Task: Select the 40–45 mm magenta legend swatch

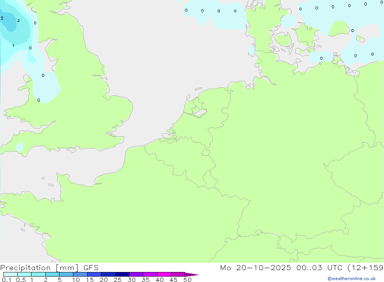Action: pyautogui.click(x=164, y=274)
